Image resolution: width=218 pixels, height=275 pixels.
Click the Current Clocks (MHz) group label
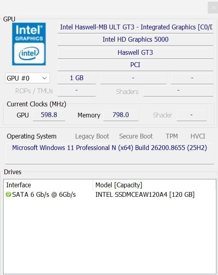point(36,104)
